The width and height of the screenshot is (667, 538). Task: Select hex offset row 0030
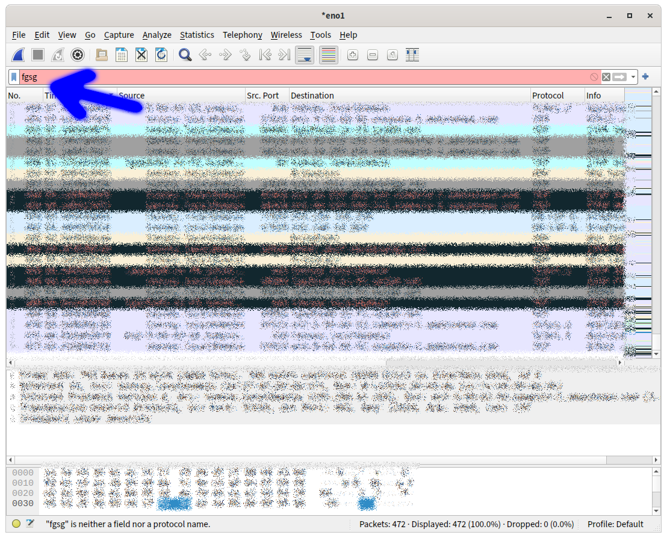22,503
